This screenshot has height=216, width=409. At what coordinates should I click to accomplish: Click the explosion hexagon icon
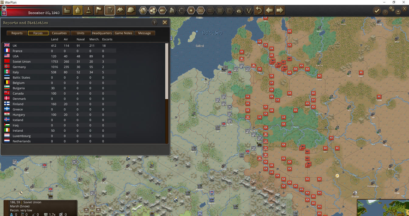pos(239,11)
